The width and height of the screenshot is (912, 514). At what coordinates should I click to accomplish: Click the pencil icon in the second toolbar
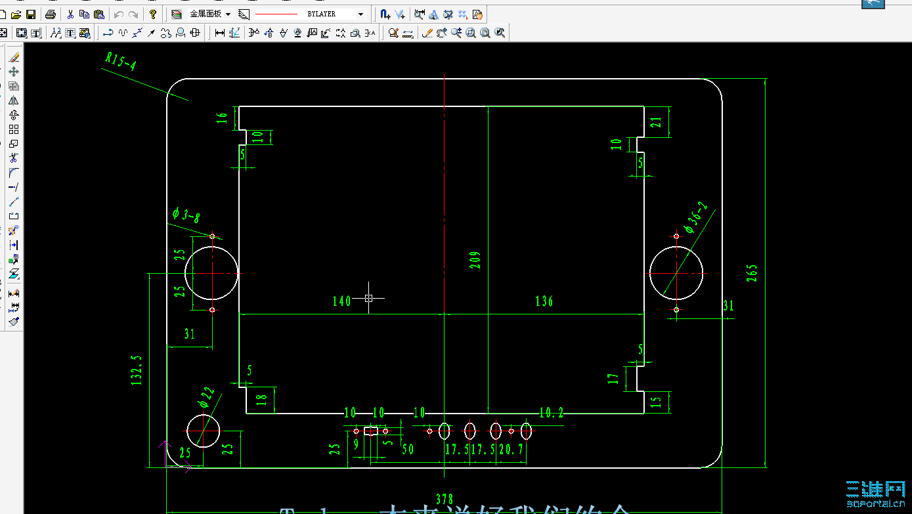pos(427,33)
